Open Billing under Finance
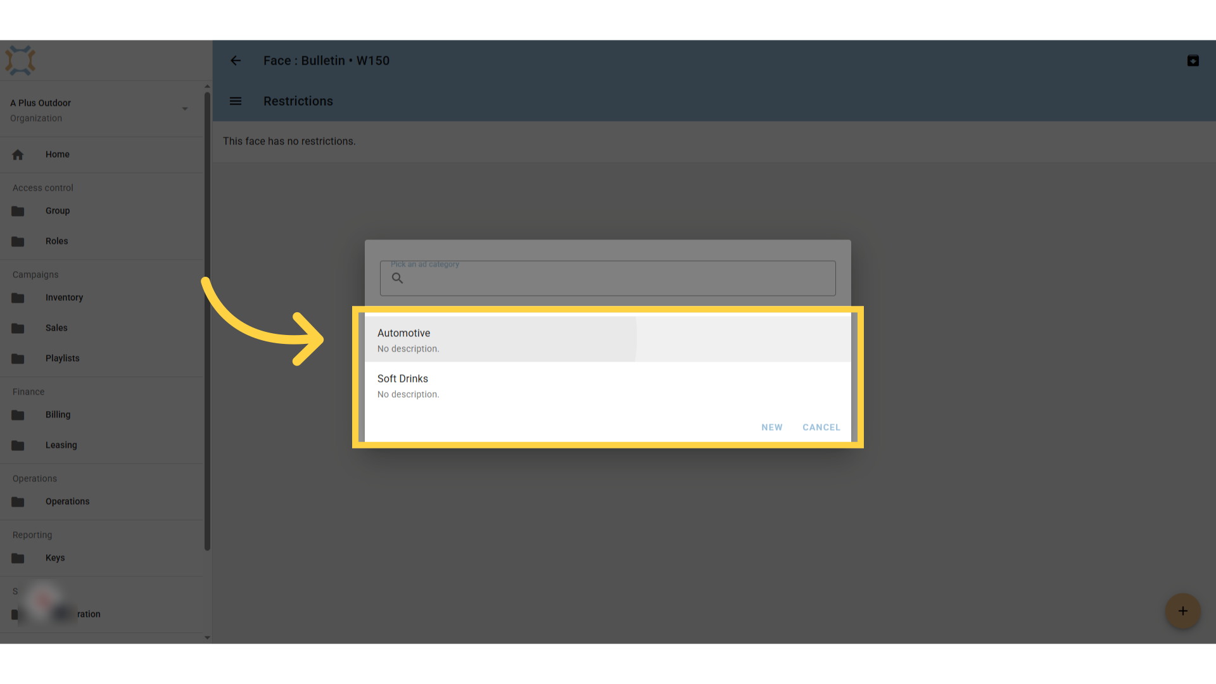The width and height of the screenshot is (1216, 684). (101, 415)
